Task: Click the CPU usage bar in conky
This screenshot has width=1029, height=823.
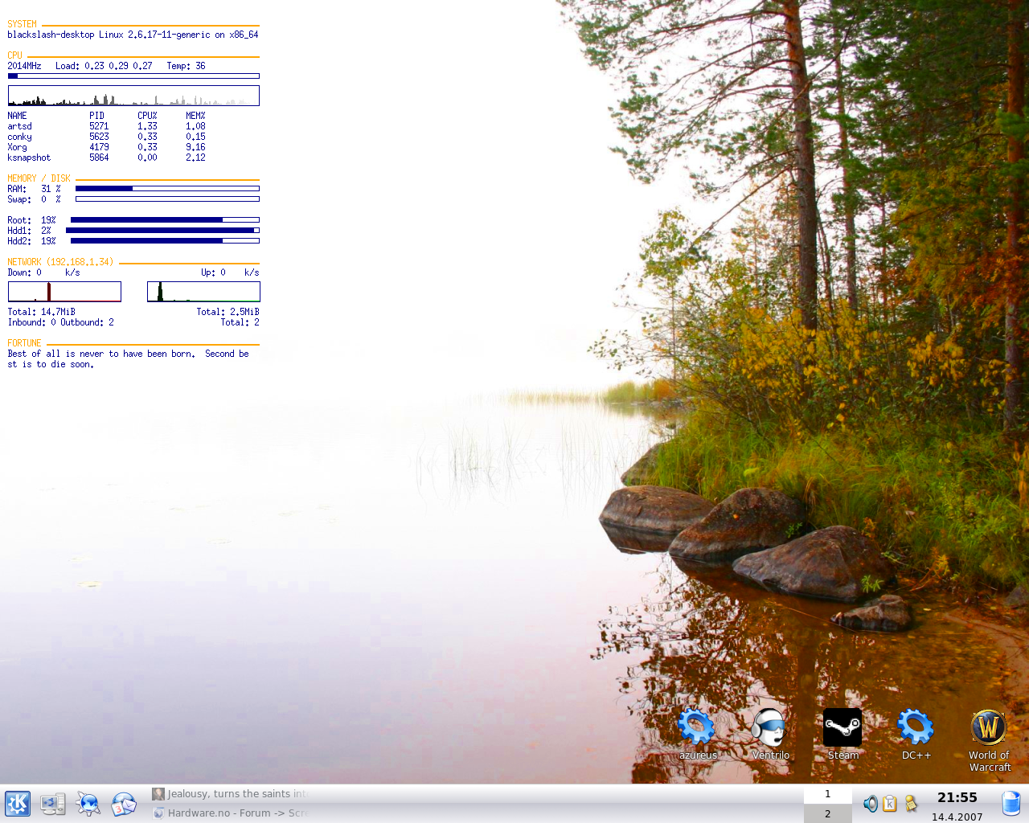Action: pyautogui.click(x=133, y=76)
